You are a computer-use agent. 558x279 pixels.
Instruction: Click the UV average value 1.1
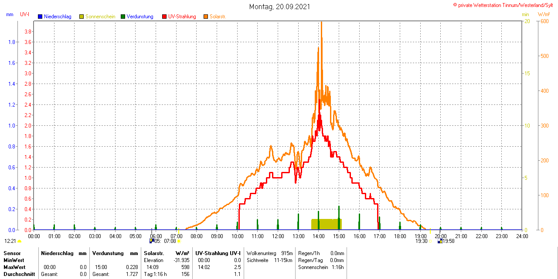[238, 274]
